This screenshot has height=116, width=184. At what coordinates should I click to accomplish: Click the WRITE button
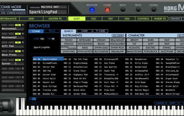(x=12, y=13)
